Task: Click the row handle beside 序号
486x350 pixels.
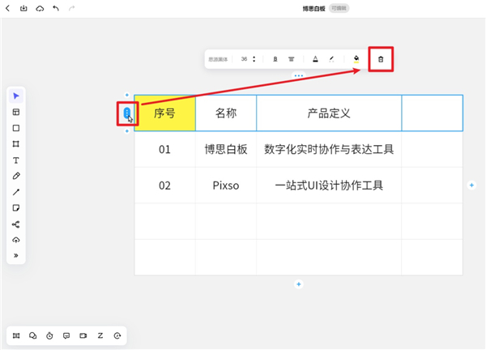Action: 126,113
